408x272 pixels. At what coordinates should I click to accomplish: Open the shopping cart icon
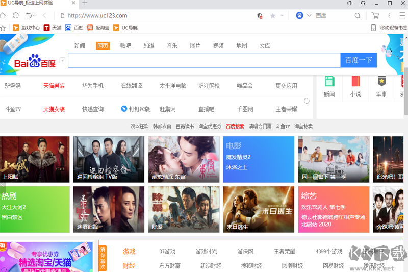click(375, 16)
